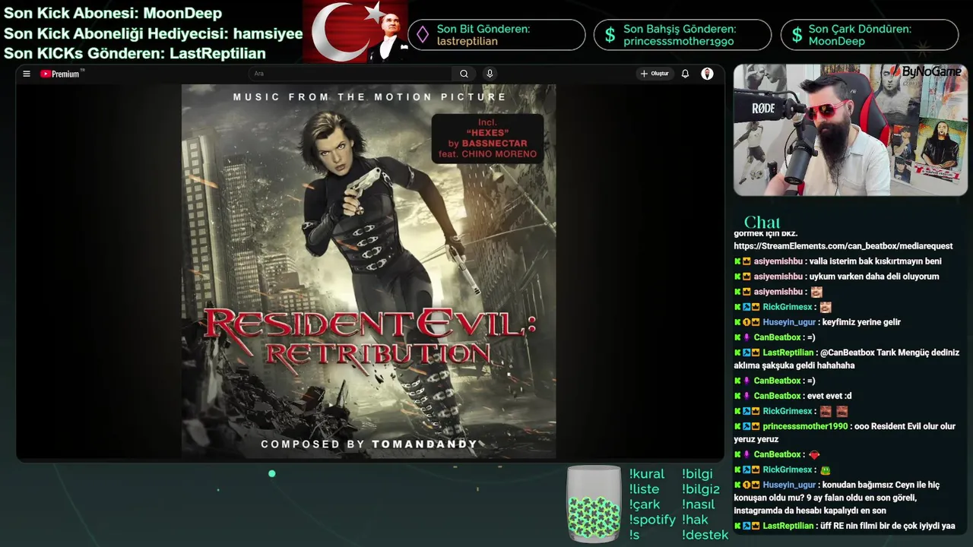
Task: Open the YouTube hamburger guide menu
Action: [x=27, y=74]
